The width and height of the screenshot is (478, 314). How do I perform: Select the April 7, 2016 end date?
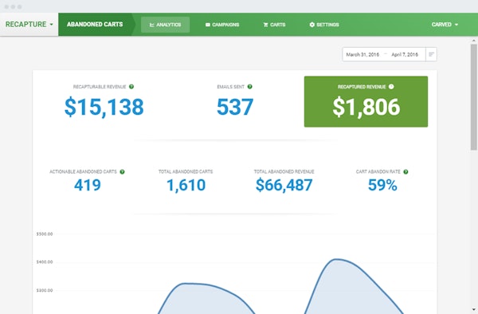(405, 54)
